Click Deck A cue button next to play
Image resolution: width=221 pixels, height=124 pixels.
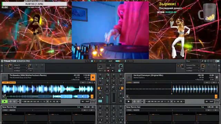point(10,101)
